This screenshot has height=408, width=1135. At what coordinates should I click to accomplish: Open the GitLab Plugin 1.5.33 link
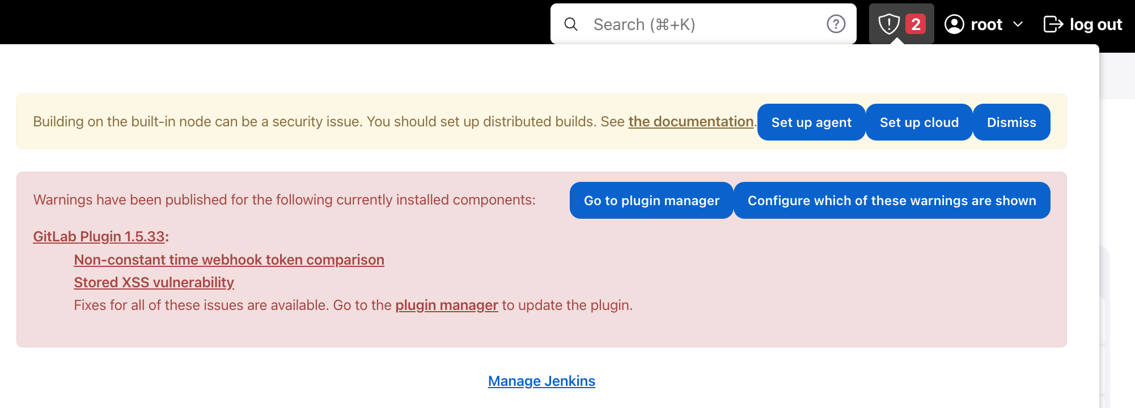pyautogui.click(x=99, y=236)
